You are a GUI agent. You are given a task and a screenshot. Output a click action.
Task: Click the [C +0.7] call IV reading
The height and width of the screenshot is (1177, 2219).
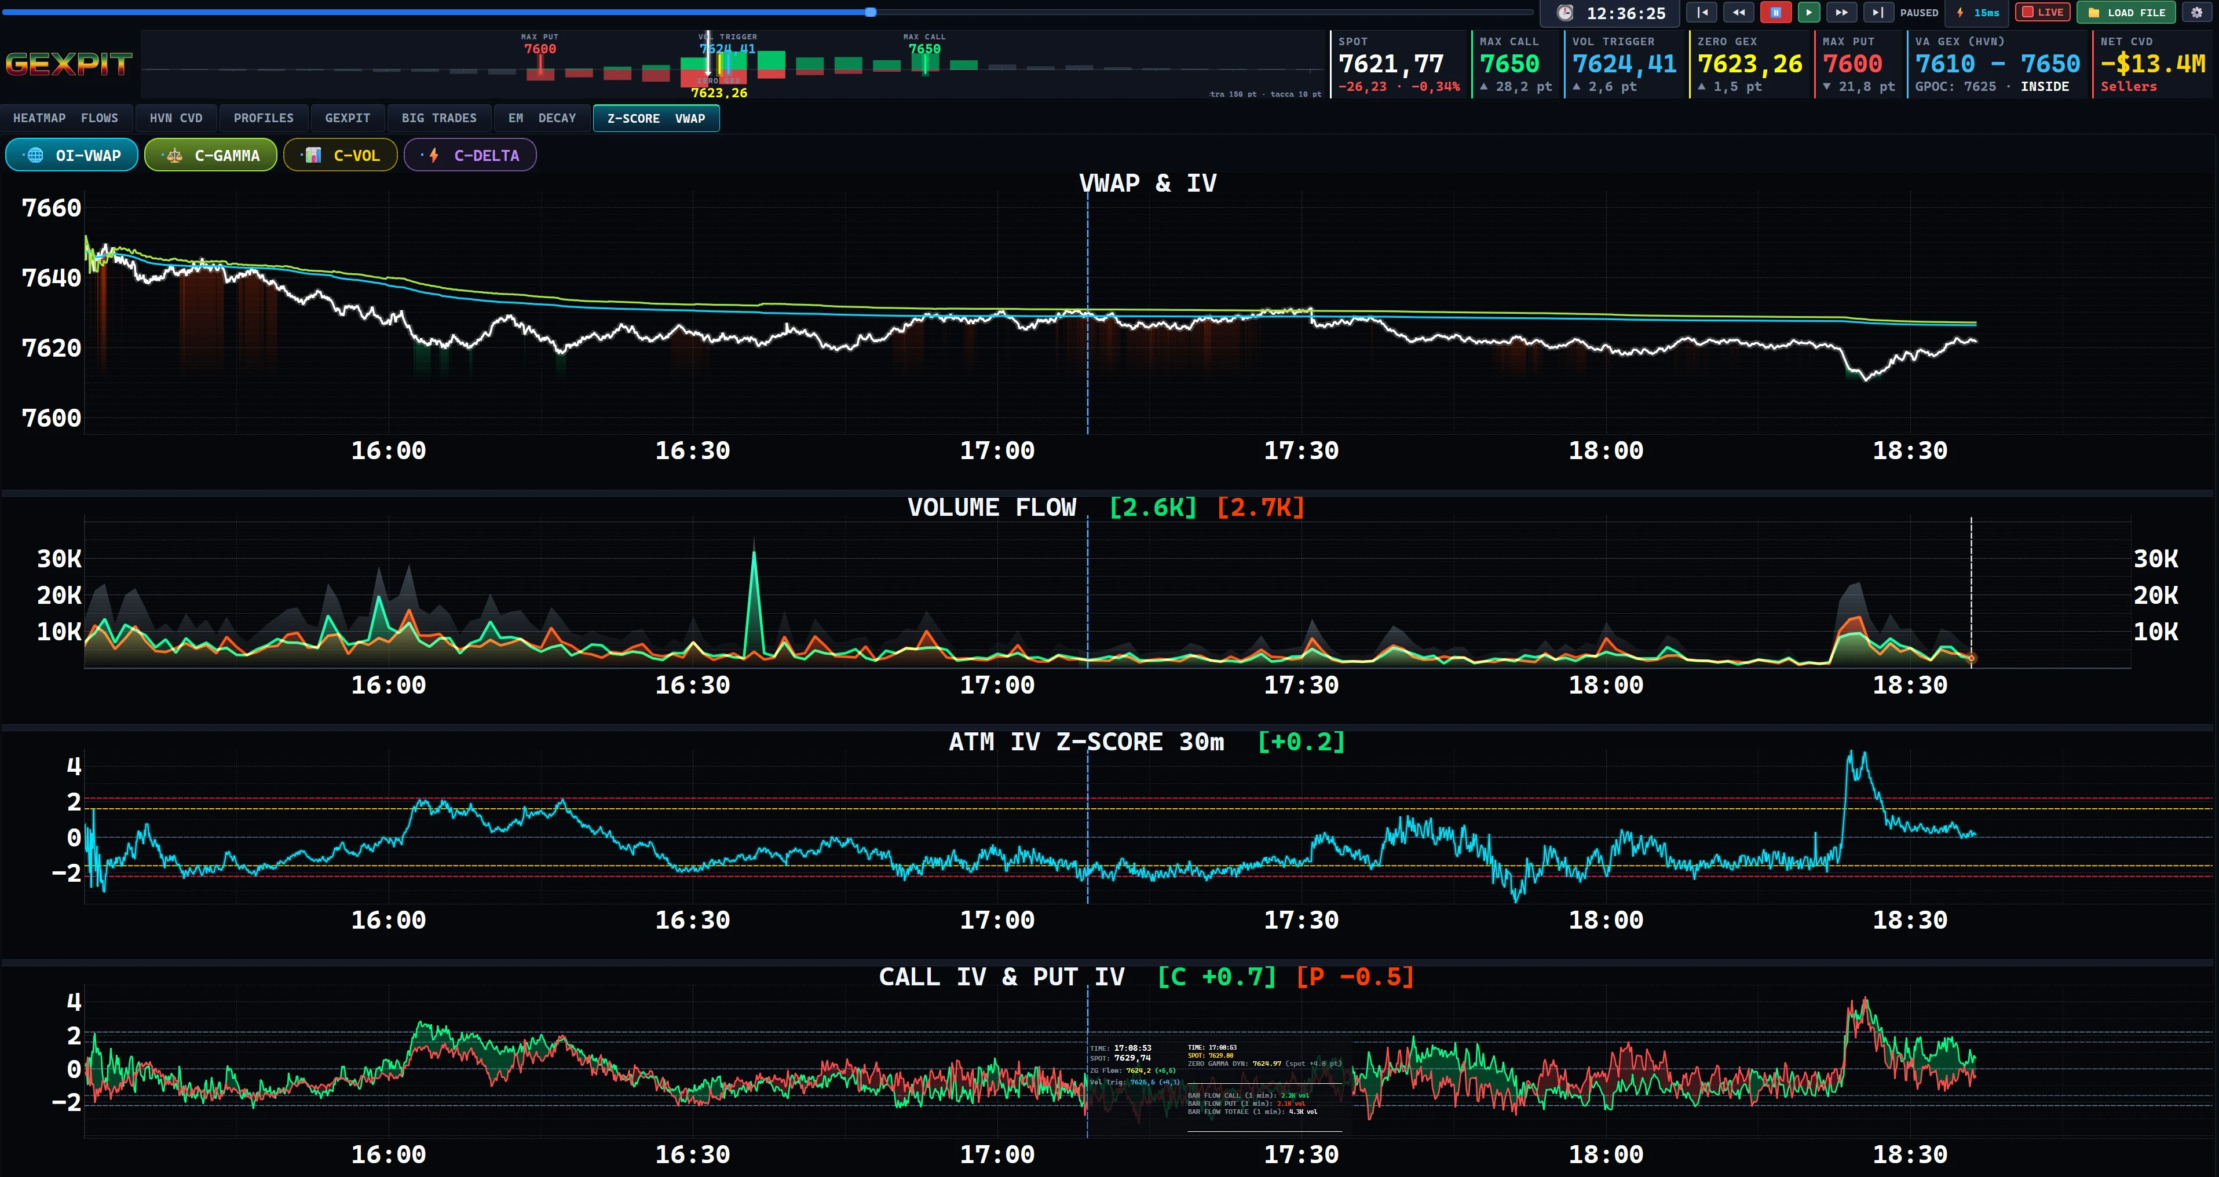point(1216,976)
